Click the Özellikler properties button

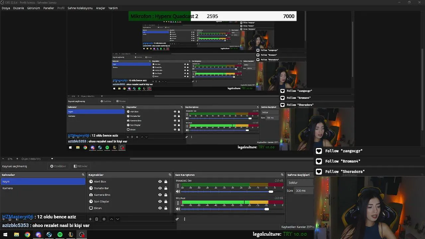click(58, 166)
